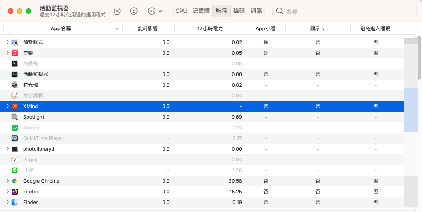Viewport: 422px width, 212px height.
Task: Select the LINE row name
Action: coord(28,170)
